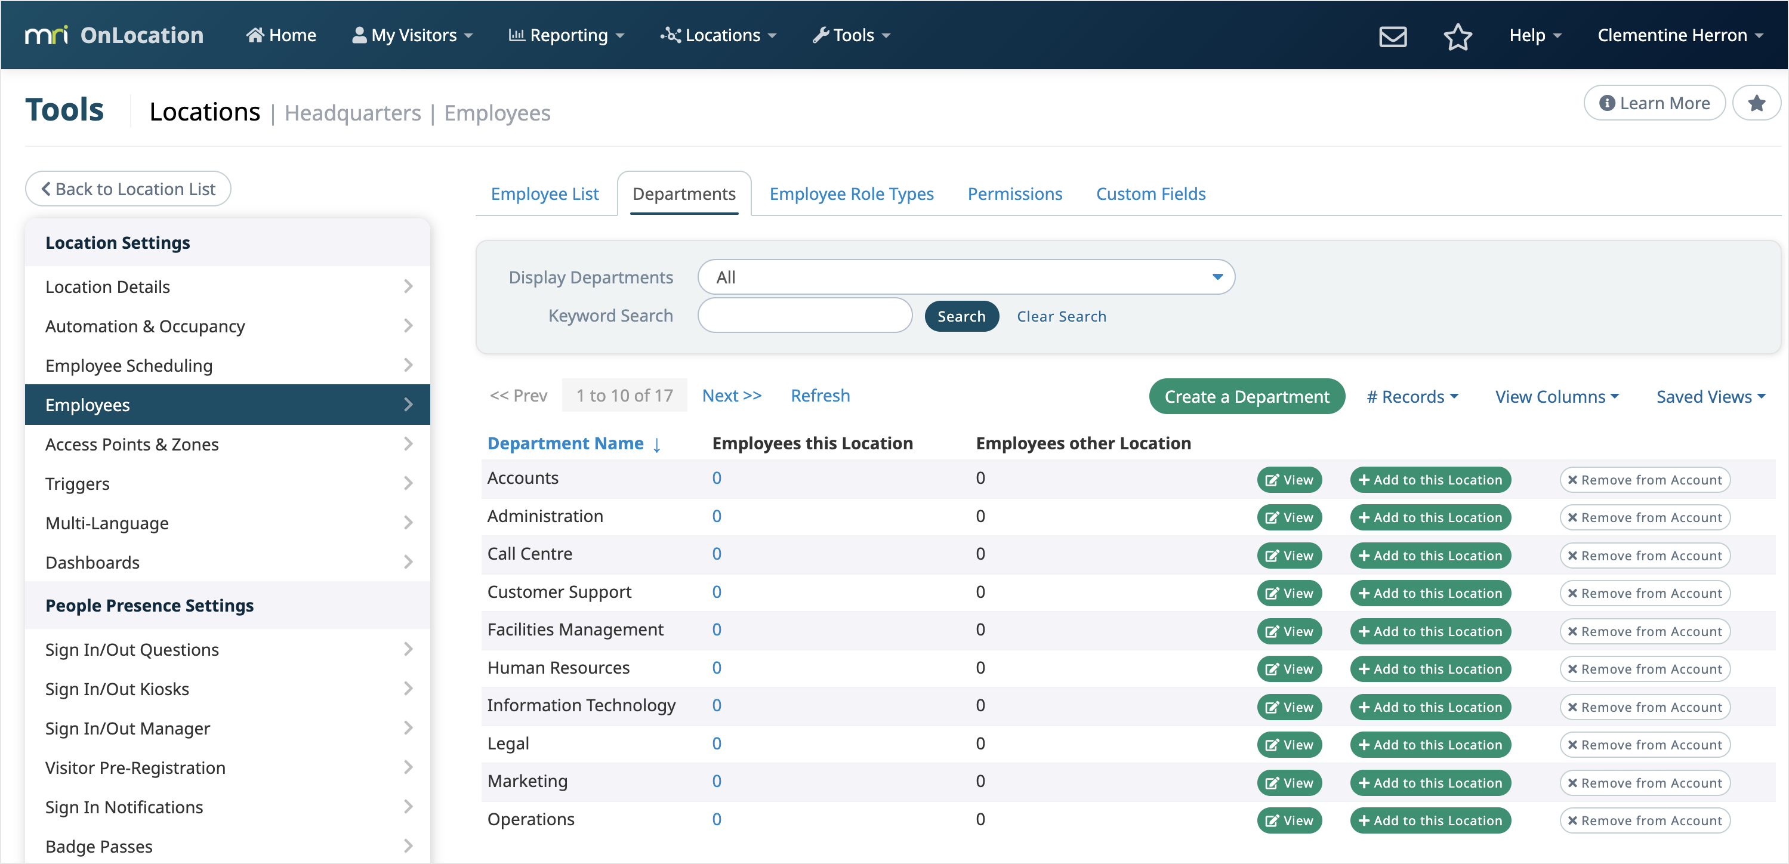Open View Columns dropdown
The height and width of the screenshot is (864, 1789).
(x=1557, y=397)
